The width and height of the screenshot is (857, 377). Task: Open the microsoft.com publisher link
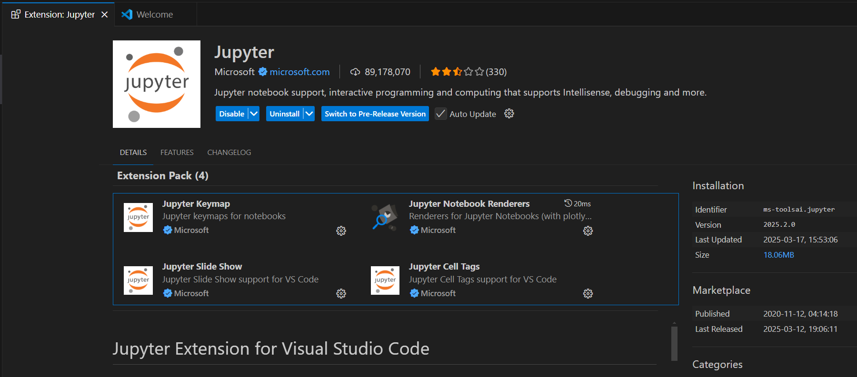[x=299, y=72]
